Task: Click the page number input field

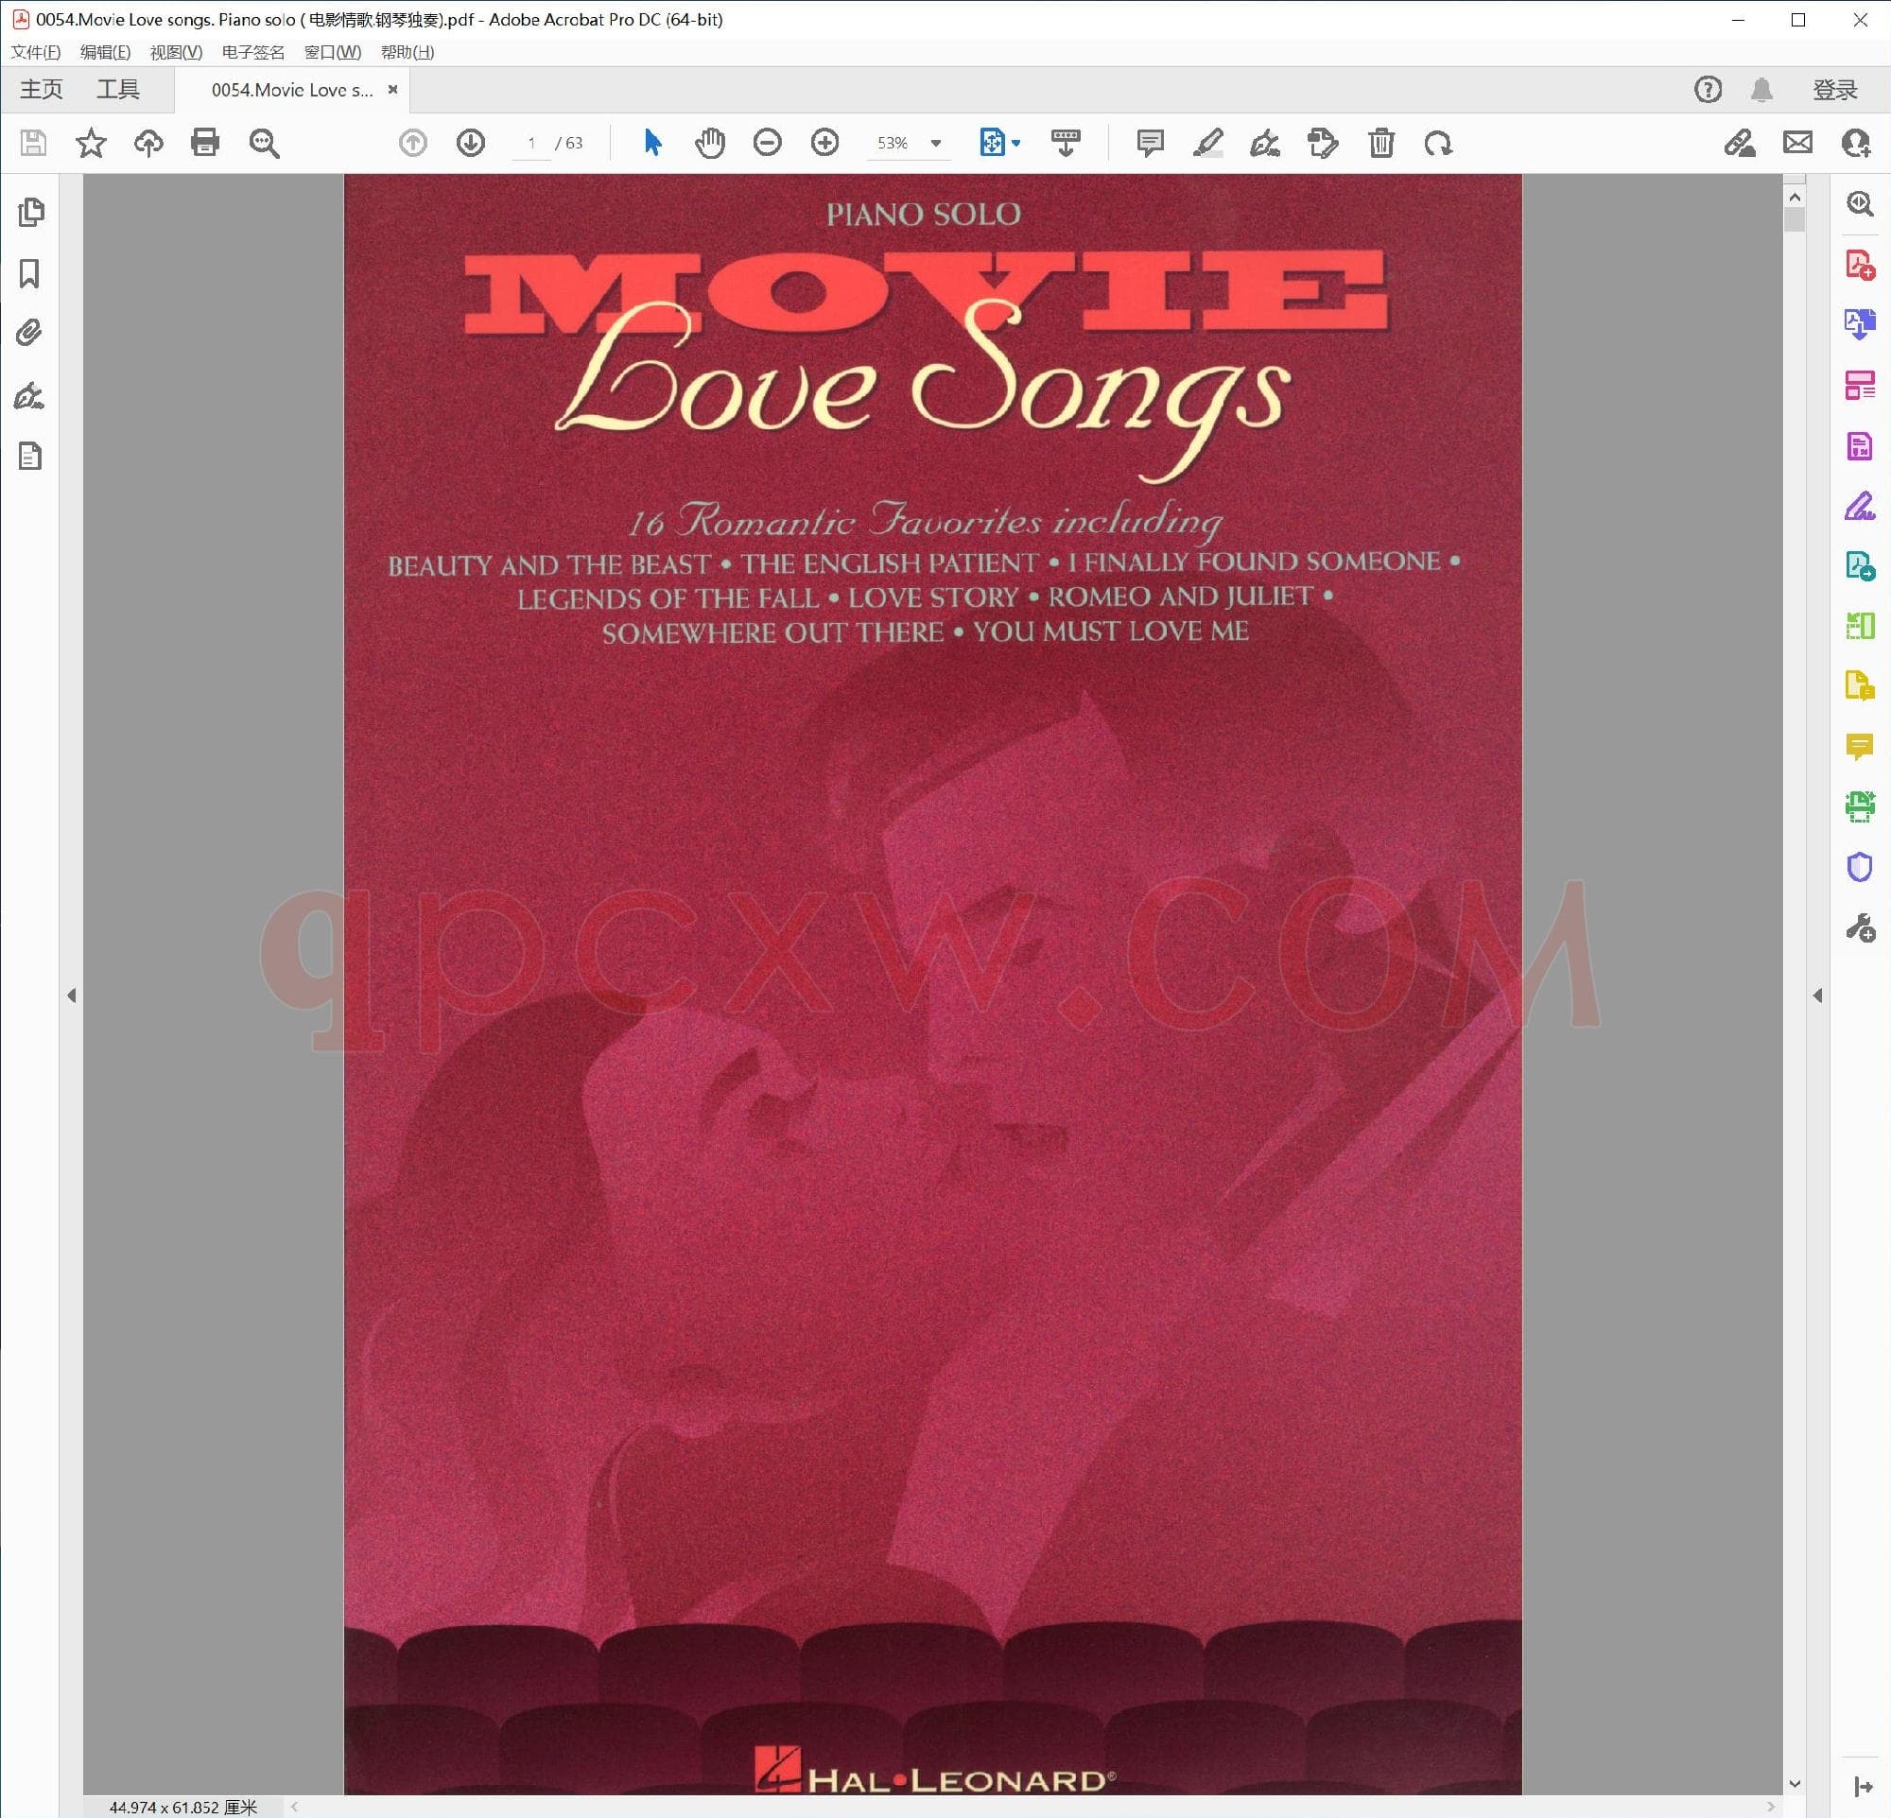Action: tap(530, 143)
